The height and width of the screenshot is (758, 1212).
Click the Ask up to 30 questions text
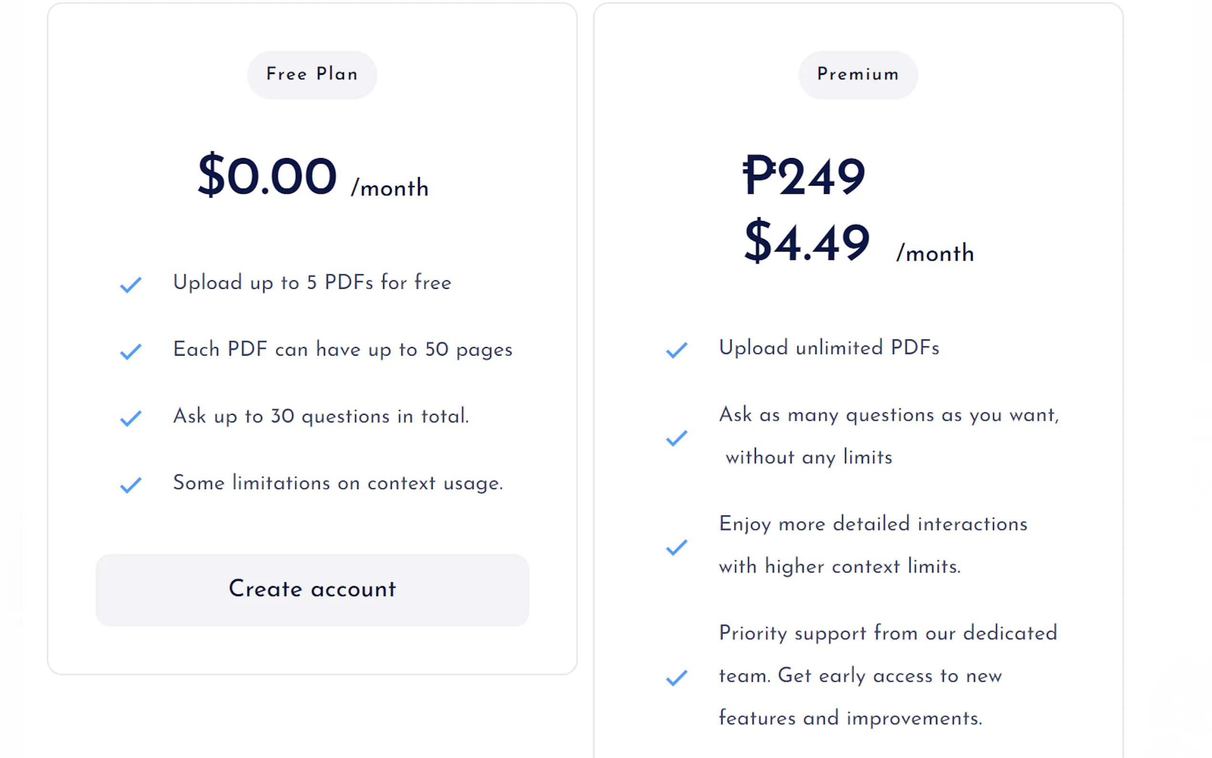coord(321,416)
